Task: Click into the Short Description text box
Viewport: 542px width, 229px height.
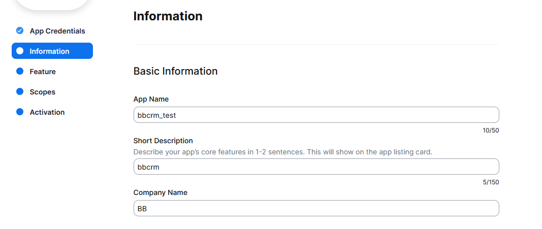Action: pyautogui.click(x=316, y=167)
